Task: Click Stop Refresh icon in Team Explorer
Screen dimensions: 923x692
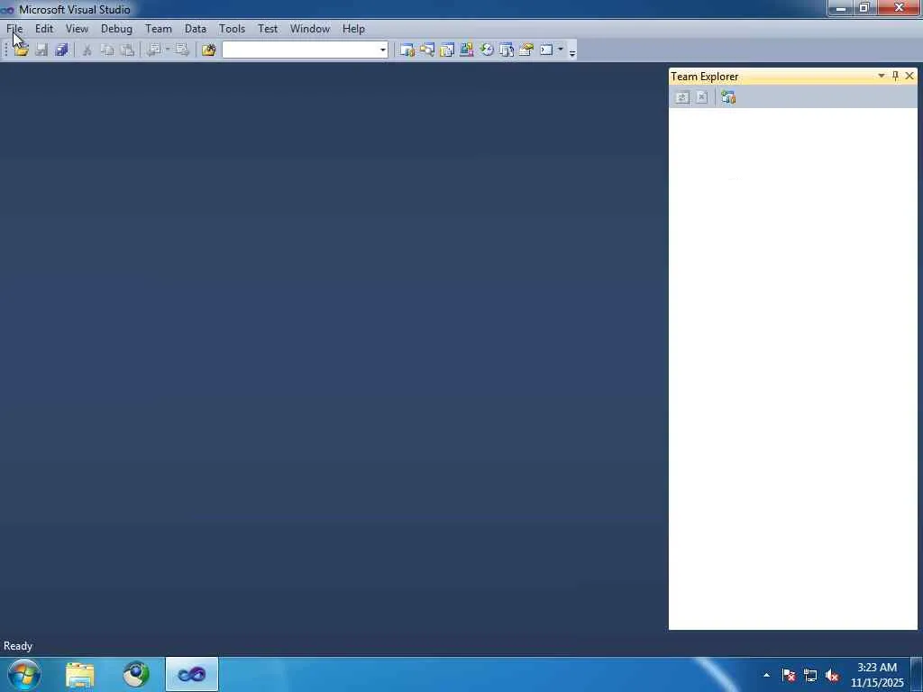Action: pyautogui.click(x=701, y=97)
